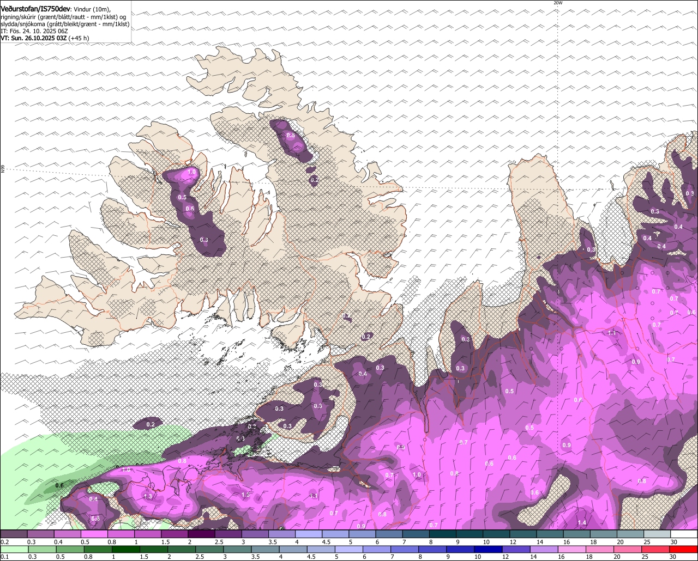698x561 pixels.
Task: Click the 'rigning/skúrir' legend description line
Action: [63, 17]
